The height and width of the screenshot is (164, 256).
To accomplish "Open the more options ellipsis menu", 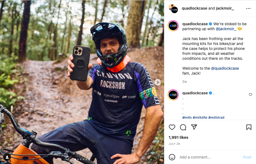I will point(248,9).
